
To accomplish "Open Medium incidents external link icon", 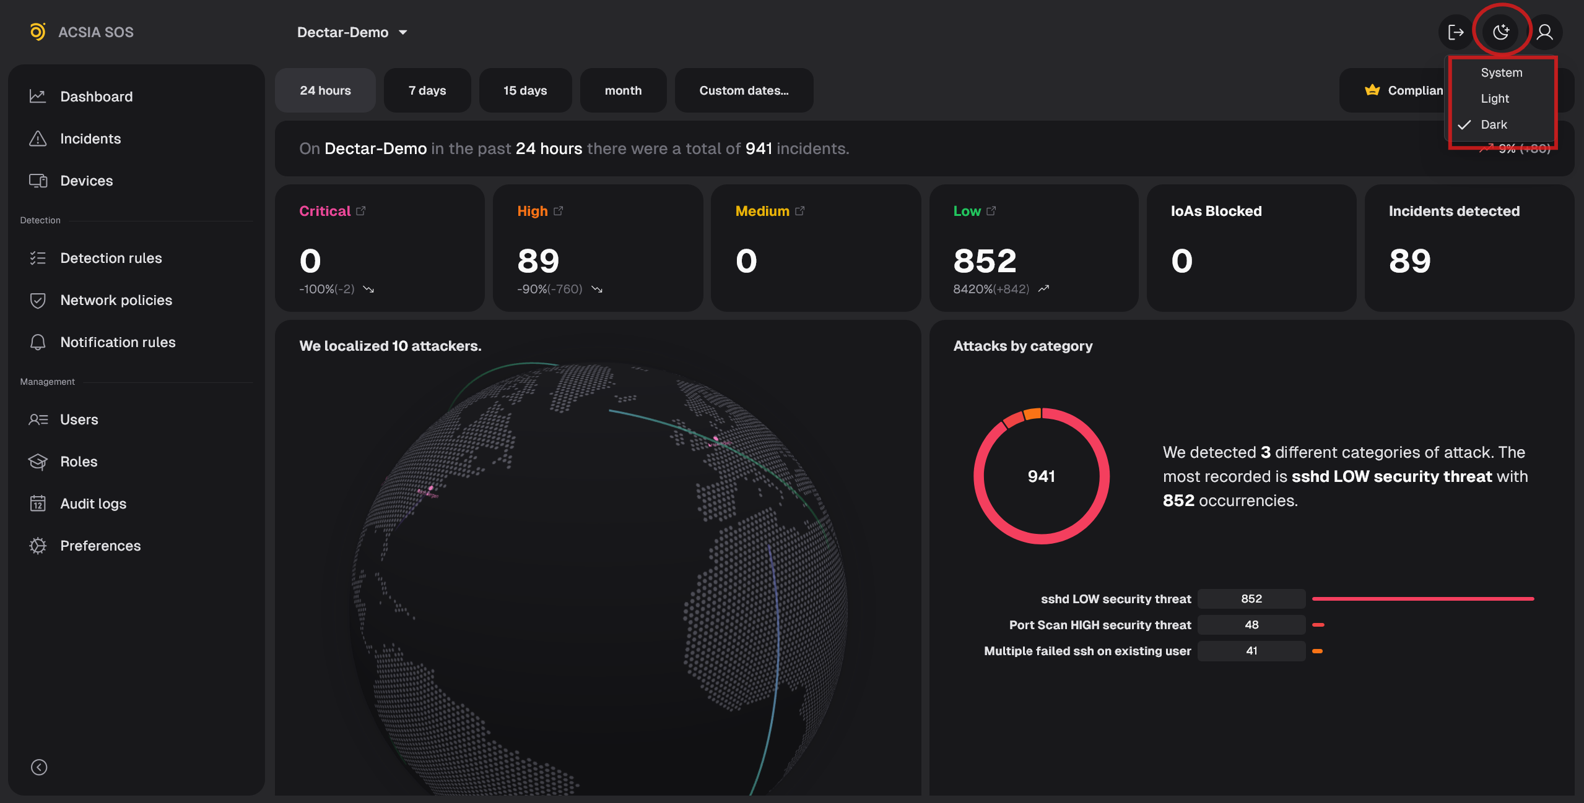I will pos(800,211).
